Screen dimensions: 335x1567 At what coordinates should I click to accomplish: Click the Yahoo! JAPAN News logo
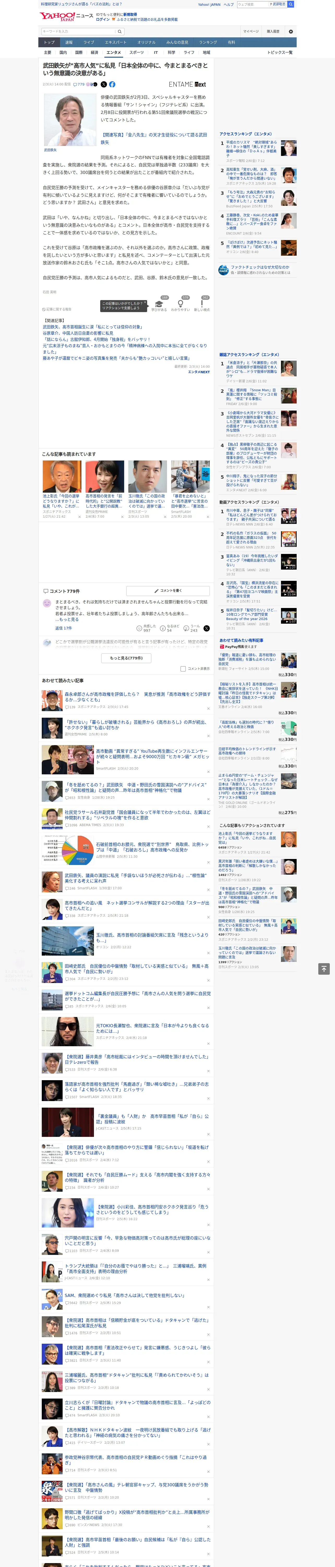click(66, 16)
